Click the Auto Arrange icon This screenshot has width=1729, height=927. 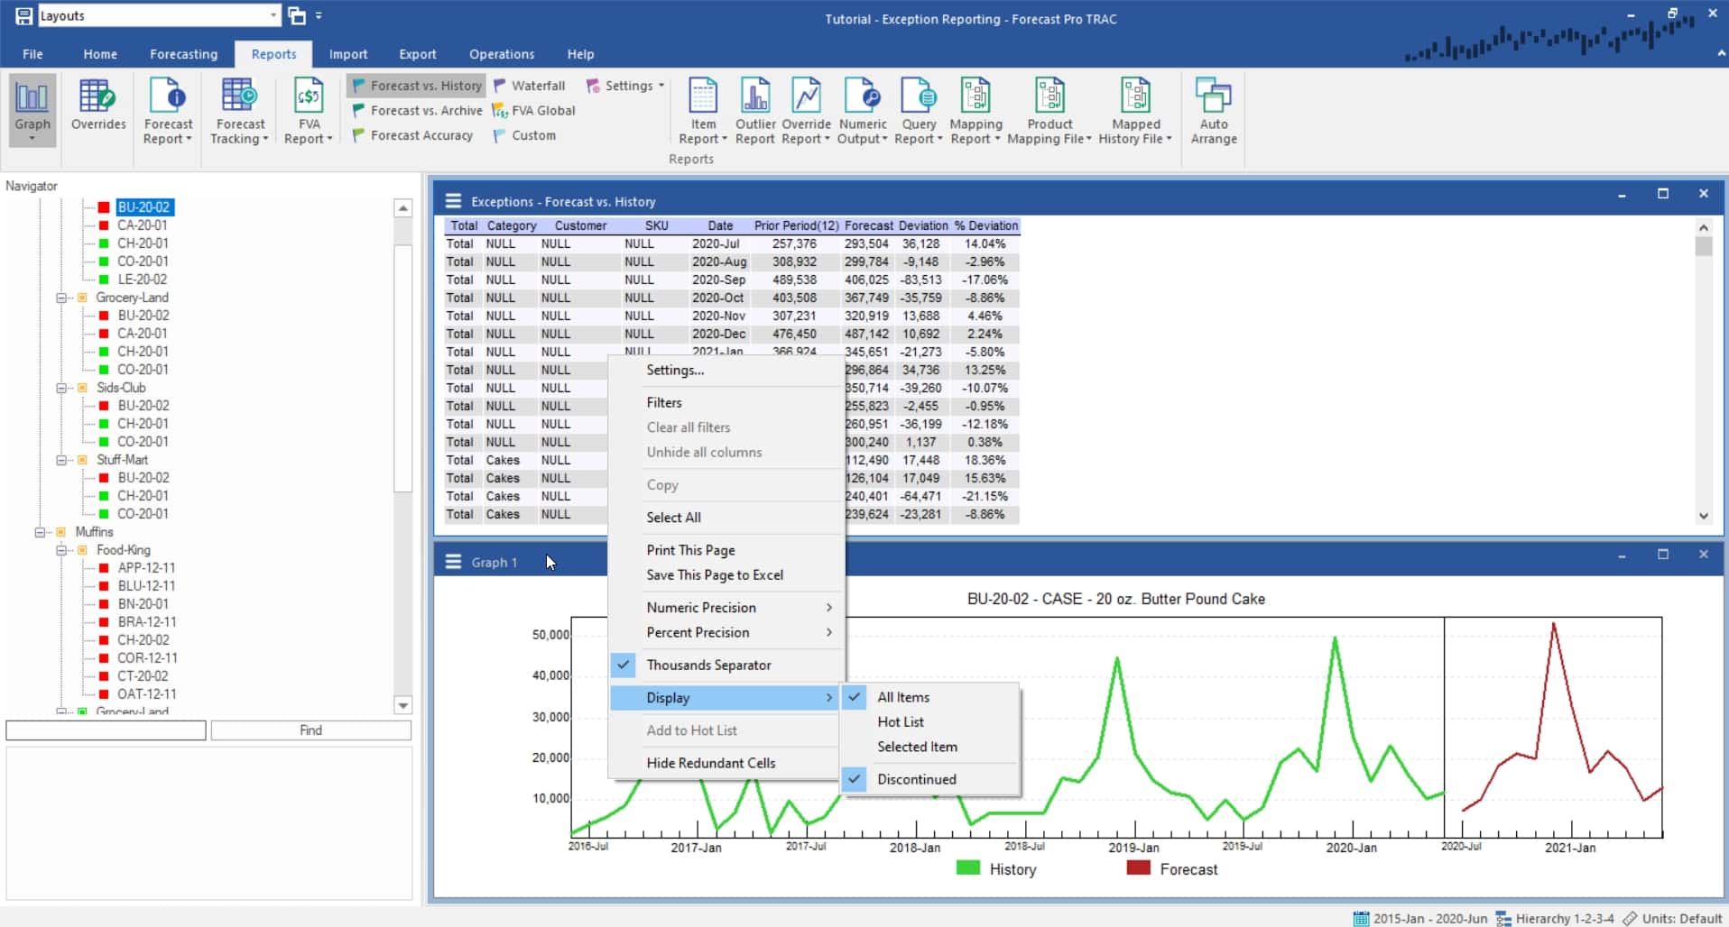click(x=1213, y=106)
